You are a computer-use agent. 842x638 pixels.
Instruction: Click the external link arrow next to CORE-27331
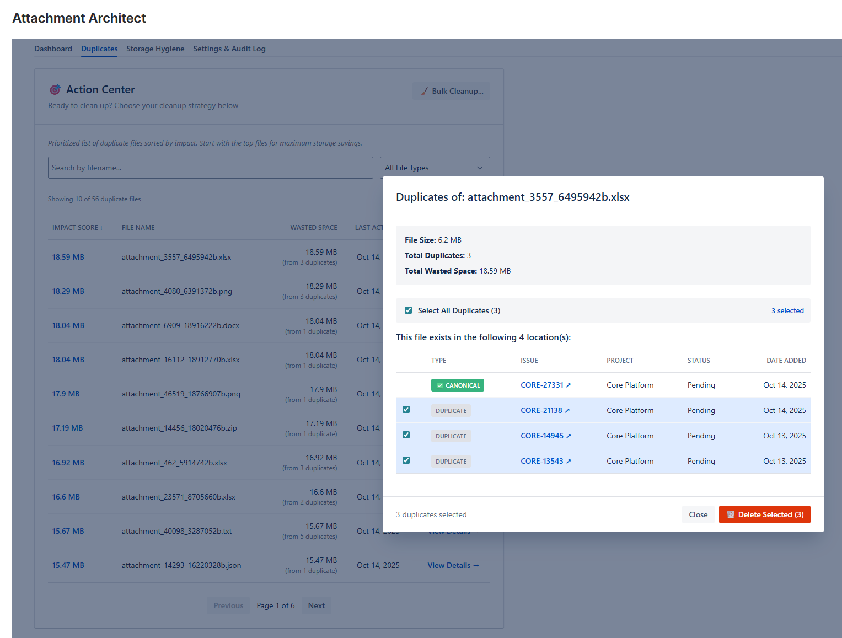(x=569, y=384)
